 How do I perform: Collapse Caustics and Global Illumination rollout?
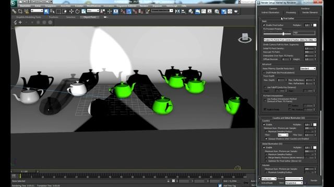[289, 118]
